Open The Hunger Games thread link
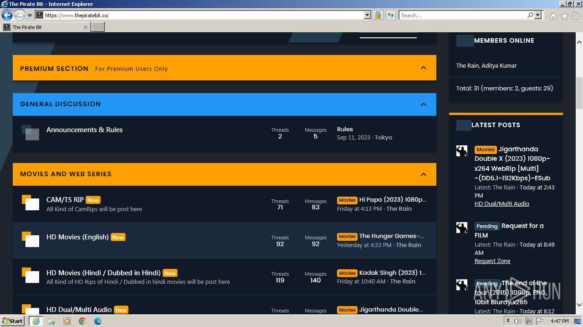This screenshot has height=327, width=583. coord(392,236)
